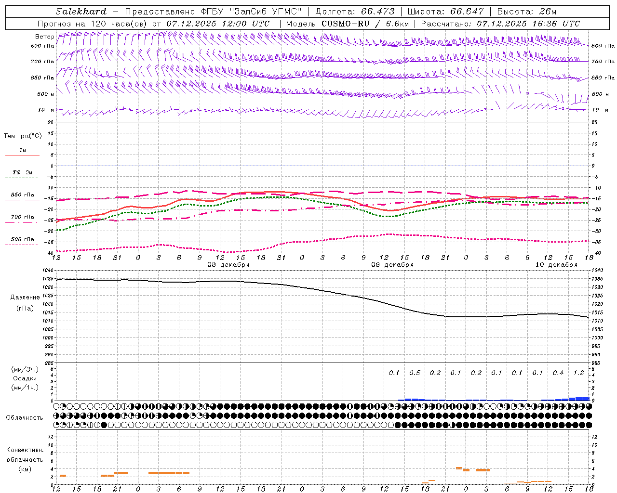Click the 'Высота: 26м' header field
Viewport: 617px width, 493px height.
(x=526, y=12)
